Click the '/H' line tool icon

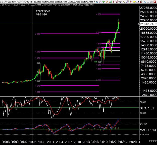click(x=138, y=2)
